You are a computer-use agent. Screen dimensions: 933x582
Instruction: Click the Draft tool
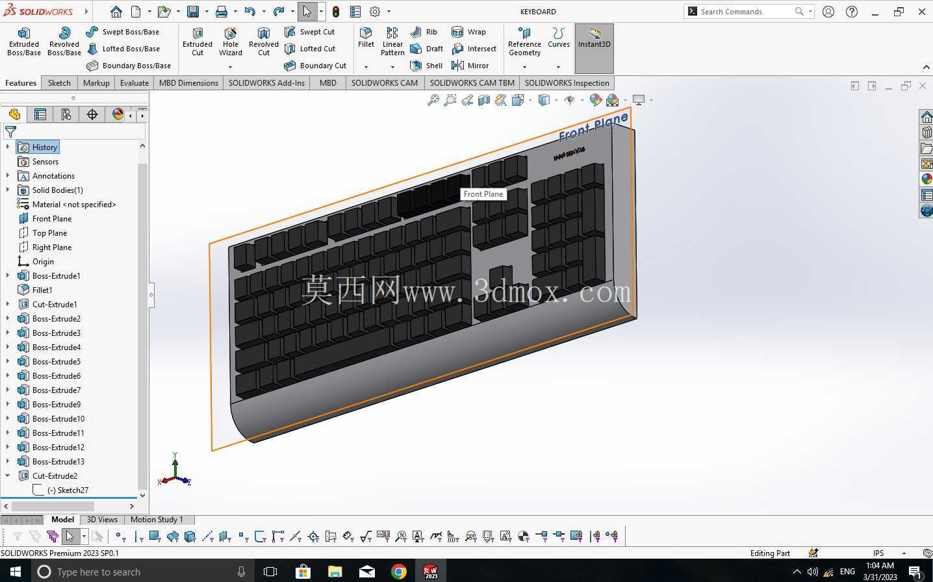coord(427,49)
